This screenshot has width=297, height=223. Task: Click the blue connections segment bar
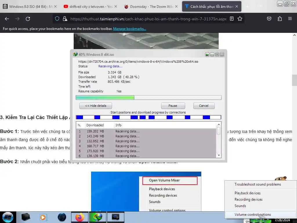[148, 117]
